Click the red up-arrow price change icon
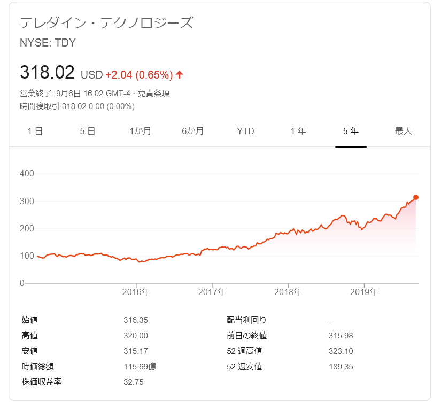 pyautogui.click(x=180, y=74)
